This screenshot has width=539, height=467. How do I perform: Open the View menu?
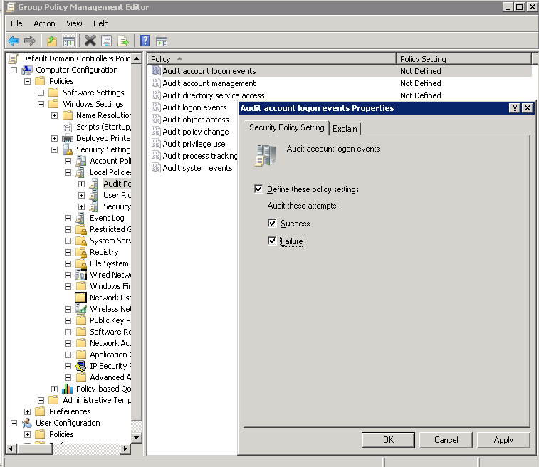(x=74, y=23)
